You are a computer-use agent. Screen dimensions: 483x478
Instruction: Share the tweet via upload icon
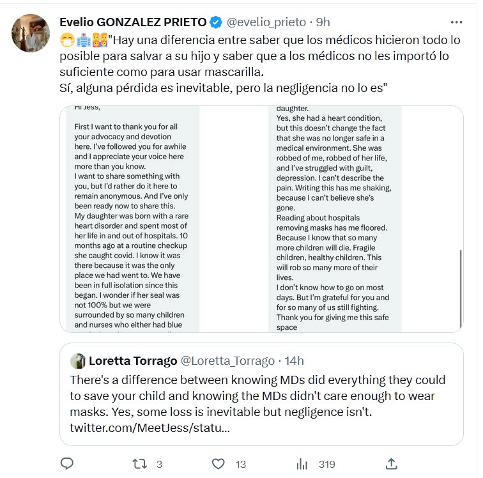(x=392, y=463)
